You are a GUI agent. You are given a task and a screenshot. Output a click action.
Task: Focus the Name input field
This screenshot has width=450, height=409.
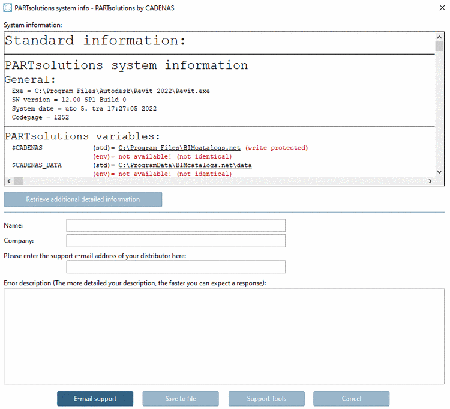(x=176, y=225)
